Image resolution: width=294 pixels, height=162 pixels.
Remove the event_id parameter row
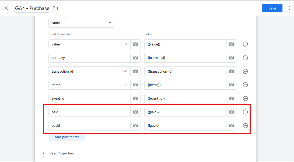click(x=245, y=98)
